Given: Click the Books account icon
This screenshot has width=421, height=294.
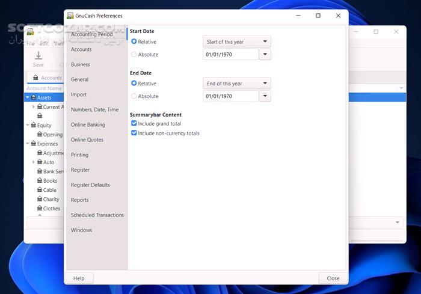Looking at the screenshot, I should 40,181.
